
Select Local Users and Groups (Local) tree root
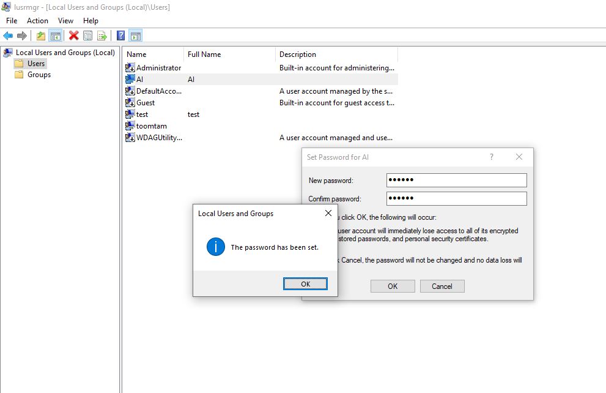(65, 52)
